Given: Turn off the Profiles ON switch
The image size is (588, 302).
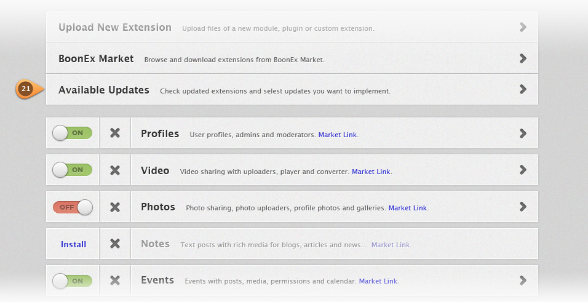Looking at the screenshot, I should click(x=72, y=133).
